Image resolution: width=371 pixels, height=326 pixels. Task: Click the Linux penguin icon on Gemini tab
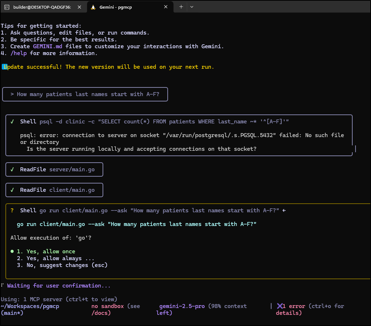[x=93, y=7]
